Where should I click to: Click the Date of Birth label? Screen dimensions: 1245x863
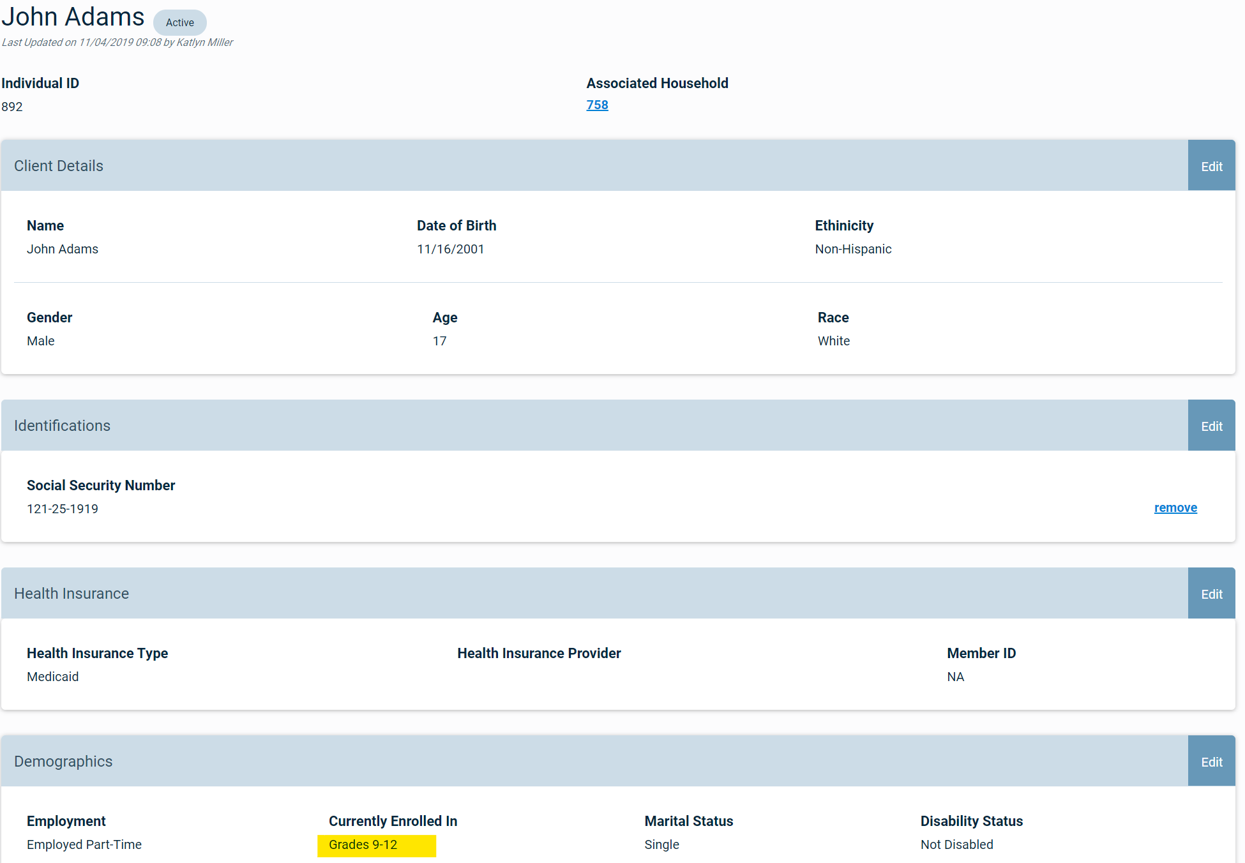[x=456, y=225]
